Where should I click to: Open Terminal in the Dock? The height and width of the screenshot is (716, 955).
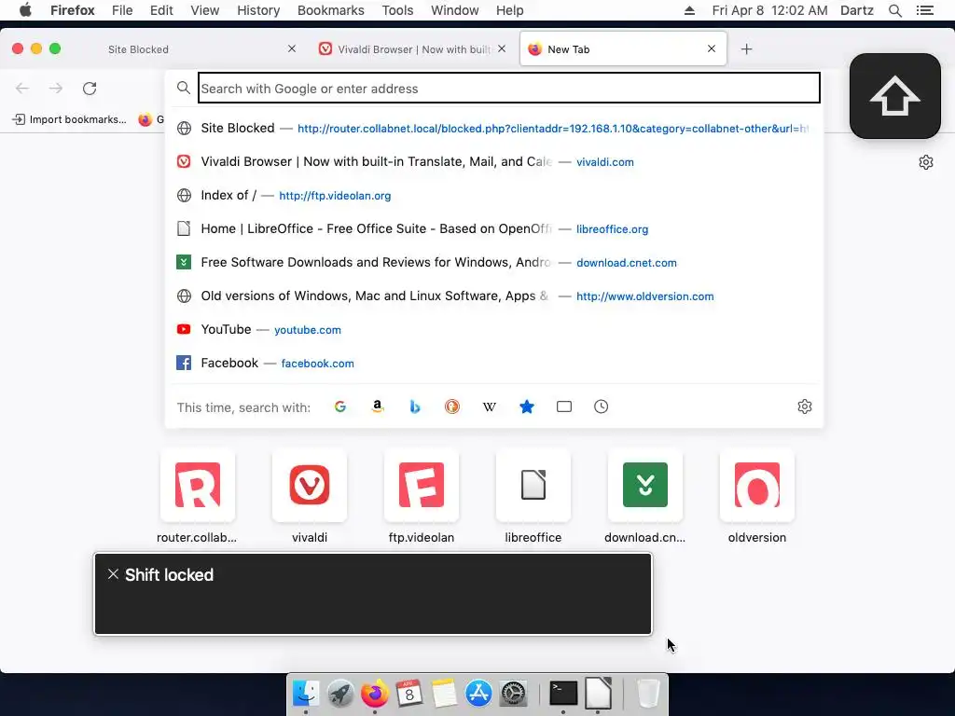click(x=563, y=694)
